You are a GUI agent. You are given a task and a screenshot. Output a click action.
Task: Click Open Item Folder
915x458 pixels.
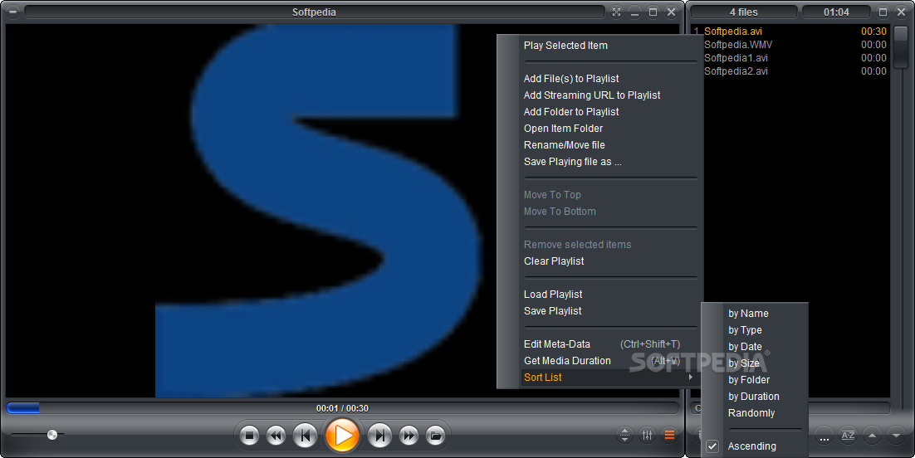[x=563, y=129]
